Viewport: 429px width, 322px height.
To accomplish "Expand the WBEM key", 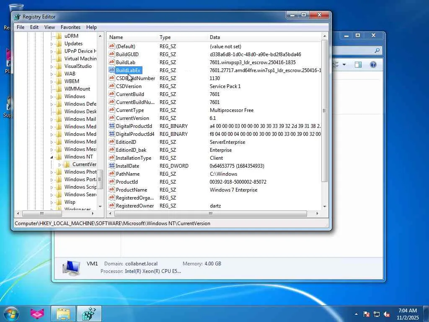I will 52,82.
